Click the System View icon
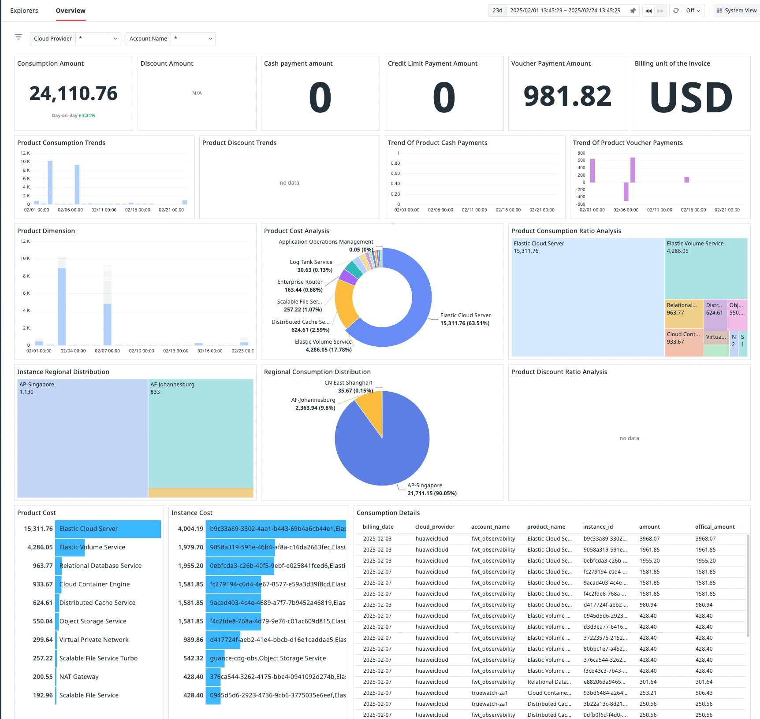This screenshot has height=719, width=760. (719, 11)
